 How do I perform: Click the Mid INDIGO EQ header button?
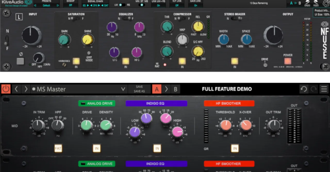(x=156, y=103)
